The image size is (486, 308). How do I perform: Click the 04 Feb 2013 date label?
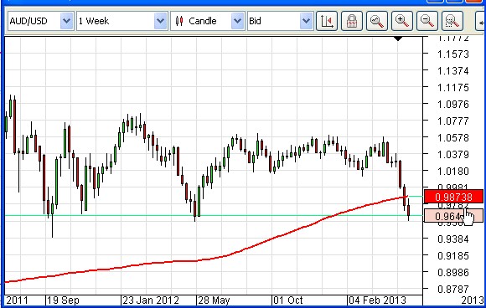(377, 300)
